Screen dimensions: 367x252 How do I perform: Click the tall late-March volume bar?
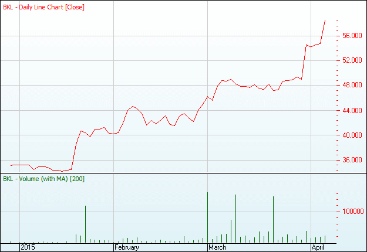(x=273, y=219)
